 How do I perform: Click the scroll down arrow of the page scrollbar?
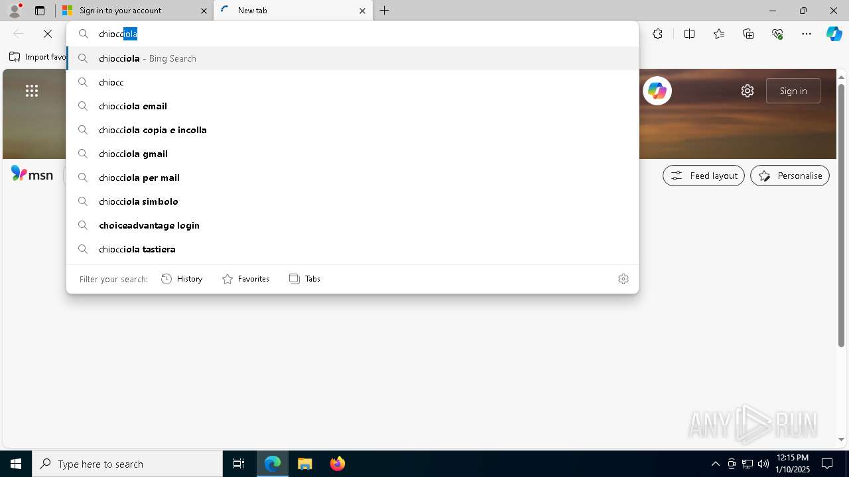(x=841, y=439)
